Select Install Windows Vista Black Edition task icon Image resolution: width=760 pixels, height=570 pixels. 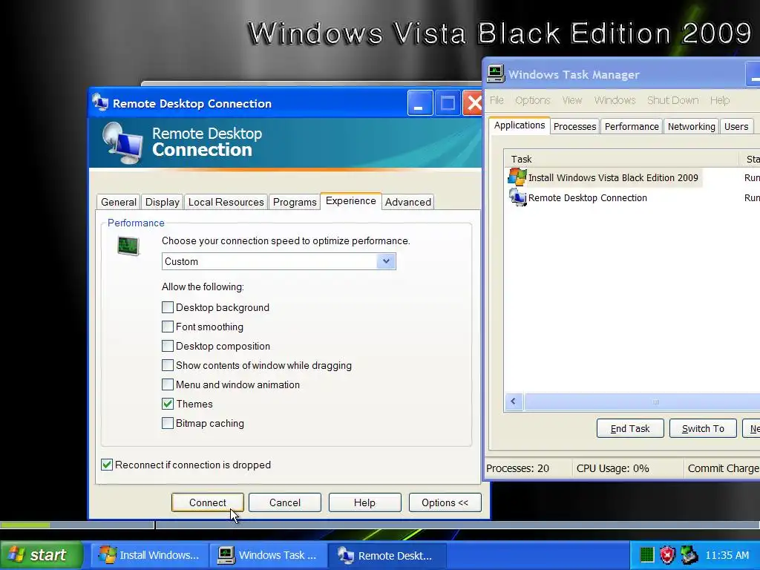[517, 177]
